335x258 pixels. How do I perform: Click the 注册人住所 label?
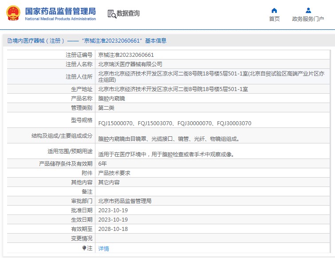coord(79,76)
